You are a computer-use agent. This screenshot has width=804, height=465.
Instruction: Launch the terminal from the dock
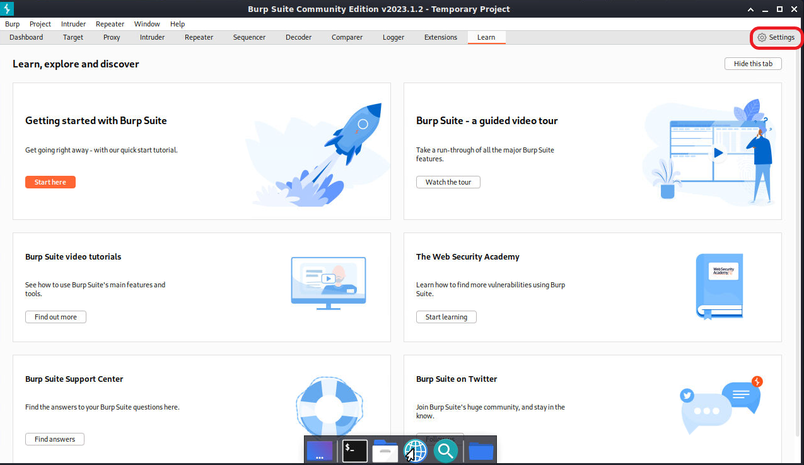355,451
